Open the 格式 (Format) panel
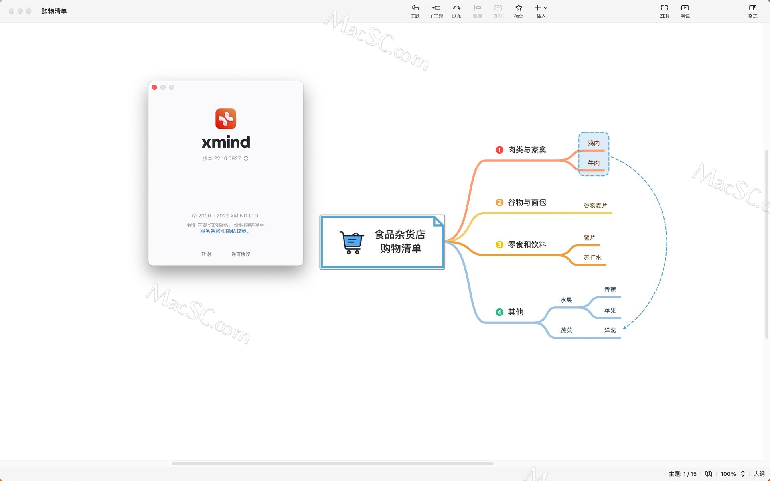The height and width of the screenshot is (481, 770). coord(753,11)
